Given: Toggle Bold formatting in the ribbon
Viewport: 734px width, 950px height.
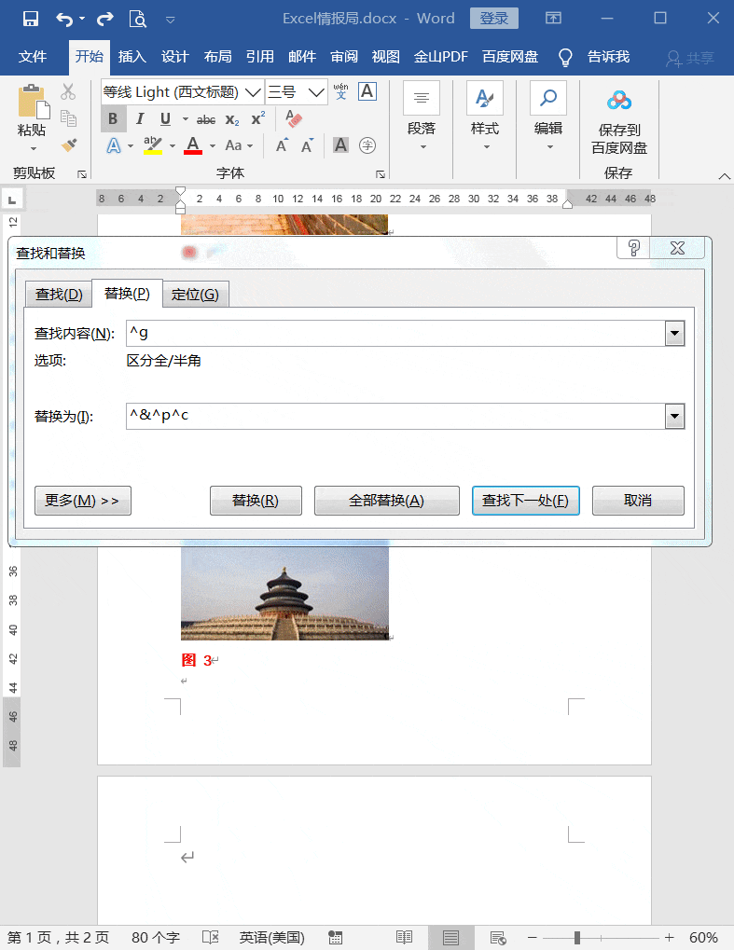Looking at the screenshot, I should 113,118.
